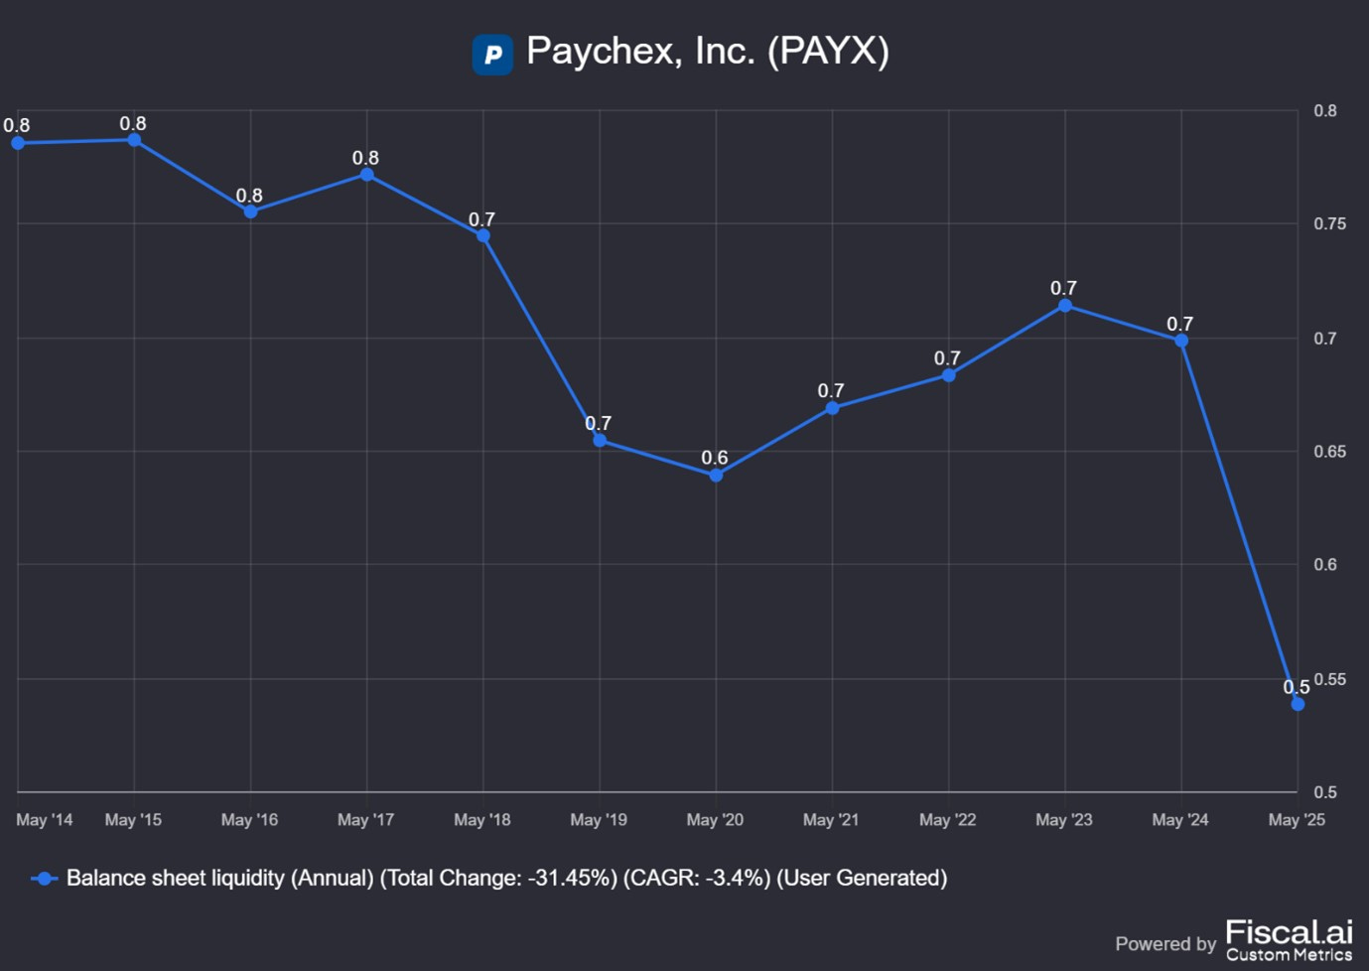Image resolution: width=1369 pixels, height=971 pixels.
Task: Click the May '22 x-axis label
Action: click(x=948, y=820)
